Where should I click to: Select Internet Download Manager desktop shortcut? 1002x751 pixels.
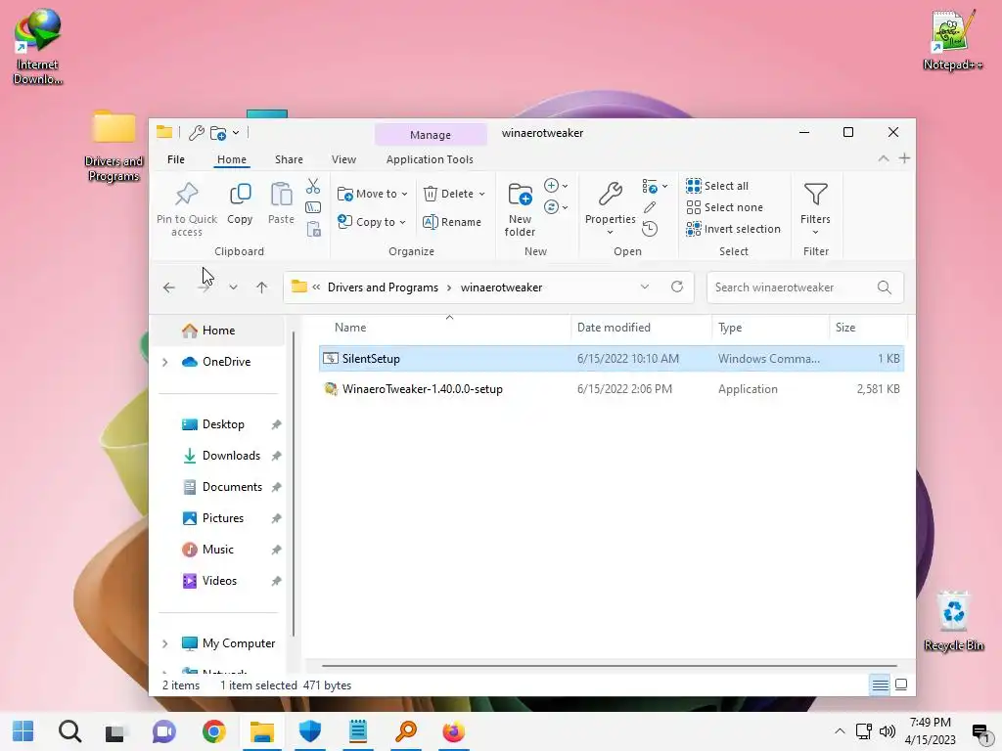coord(38,47)
